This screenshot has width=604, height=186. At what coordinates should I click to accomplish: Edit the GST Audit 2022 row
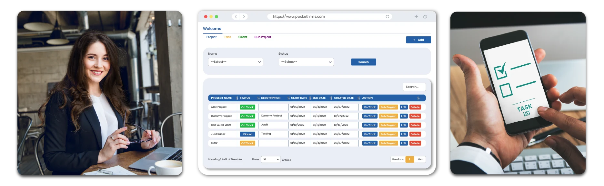point(403,125)
